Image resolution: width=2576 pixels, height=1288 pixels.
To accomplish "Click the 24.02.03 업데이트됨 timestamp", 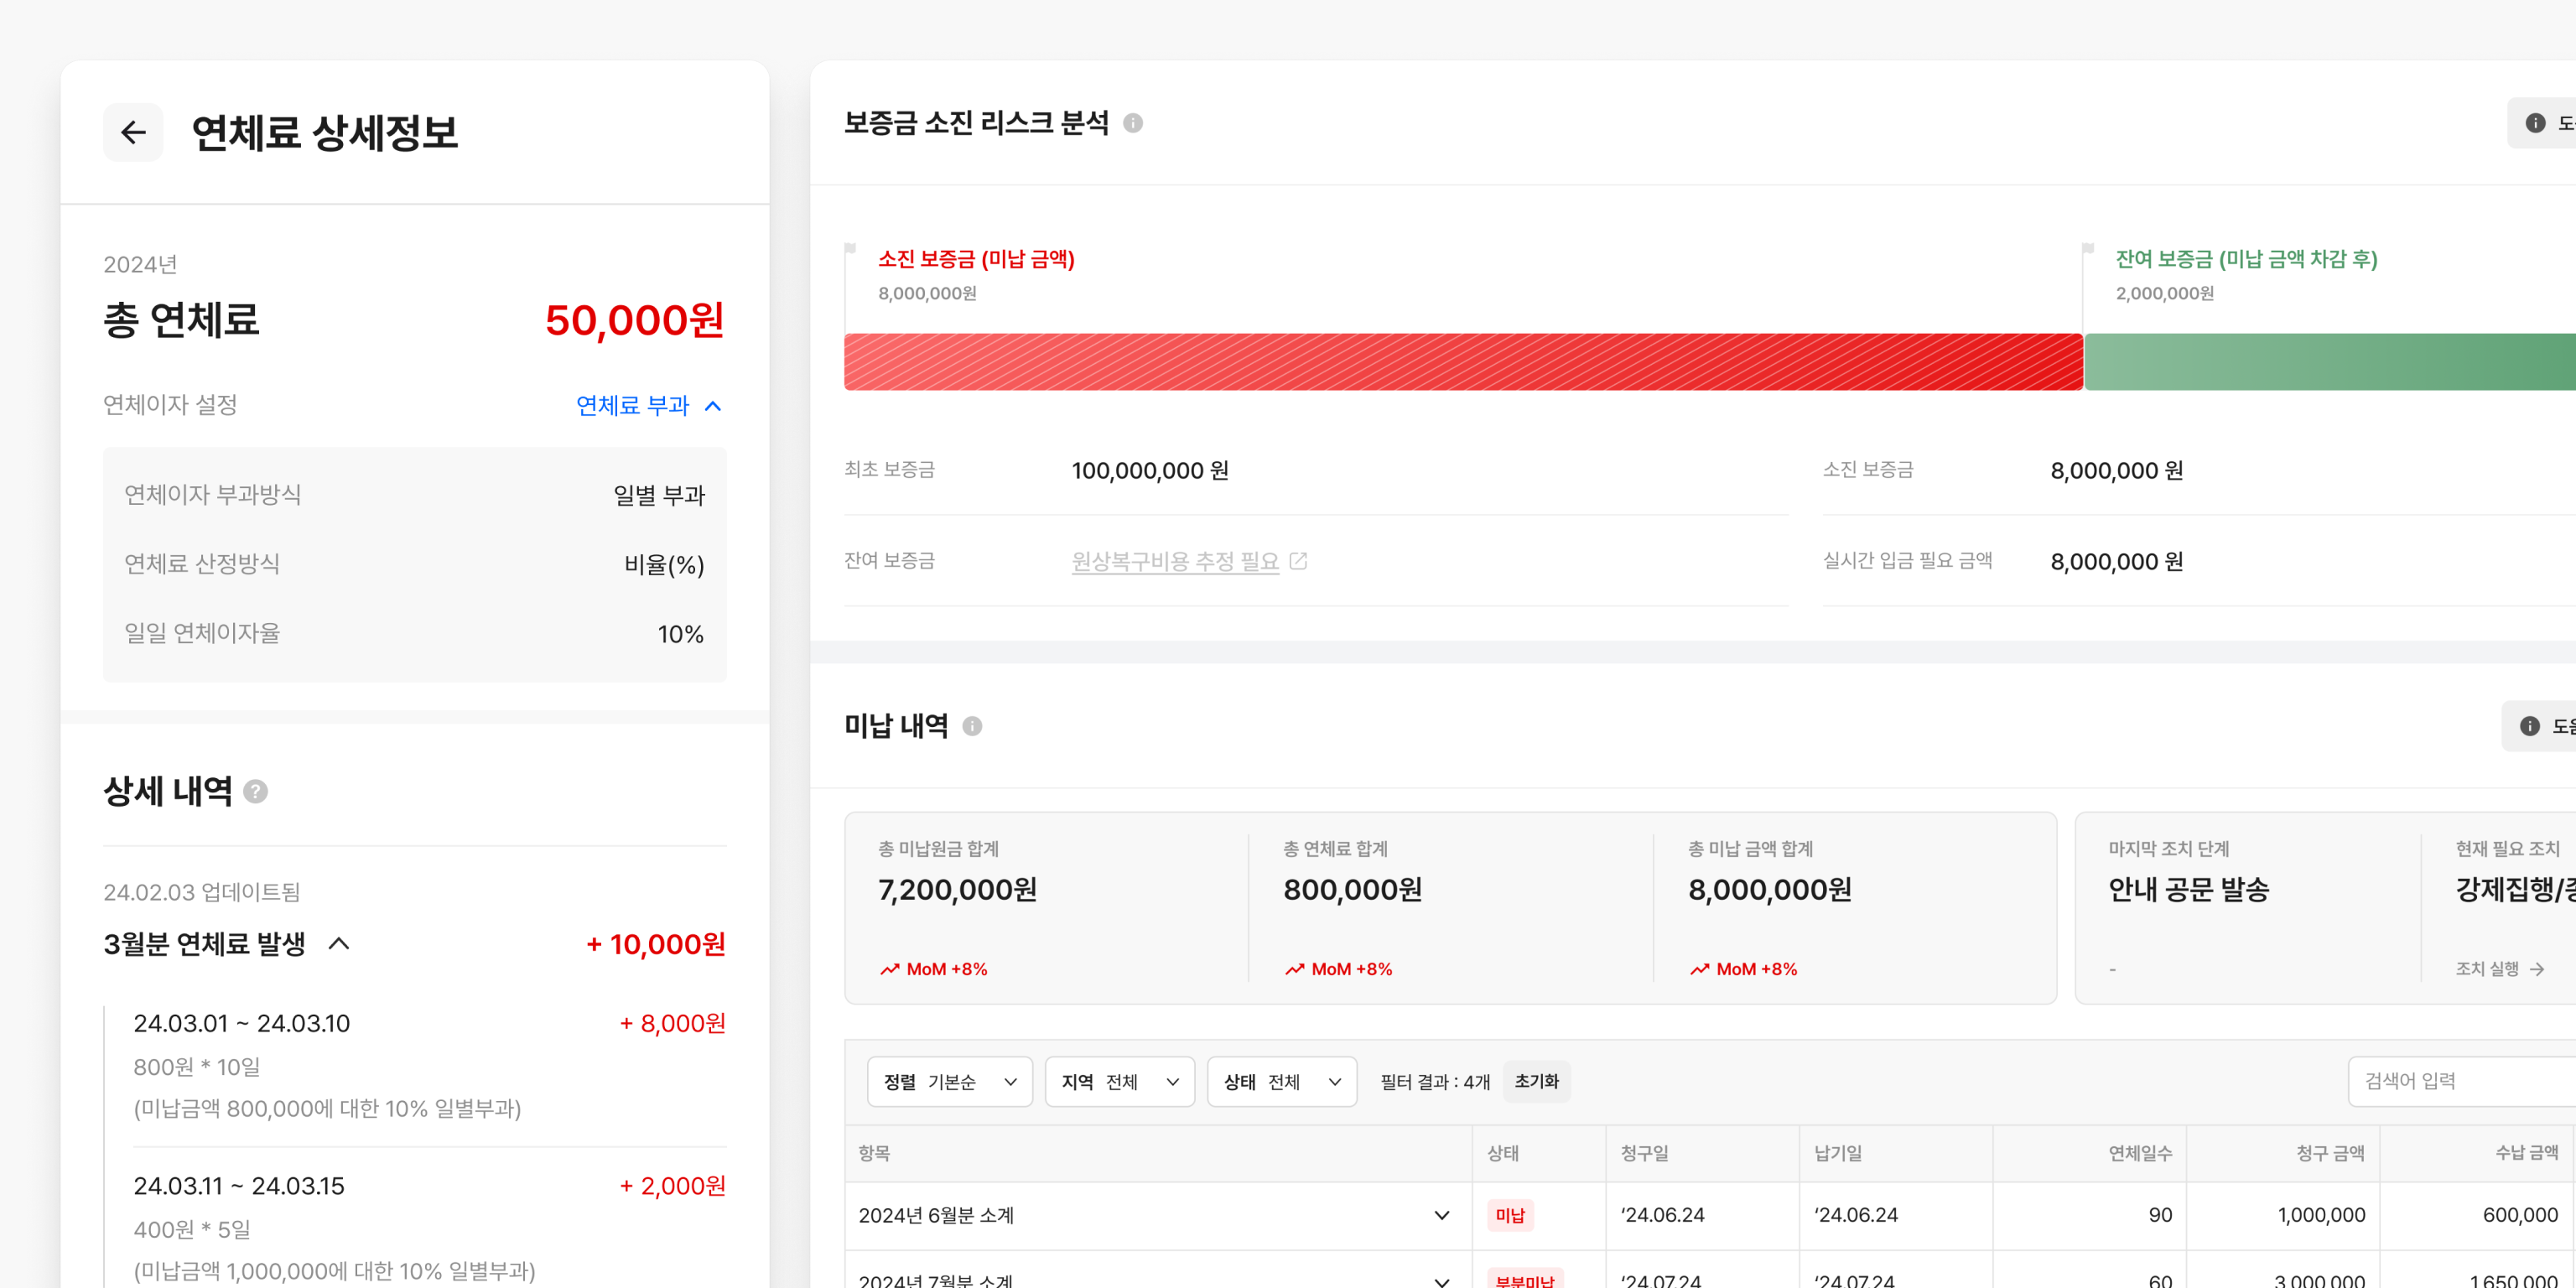I will click(x=202, y=892).
